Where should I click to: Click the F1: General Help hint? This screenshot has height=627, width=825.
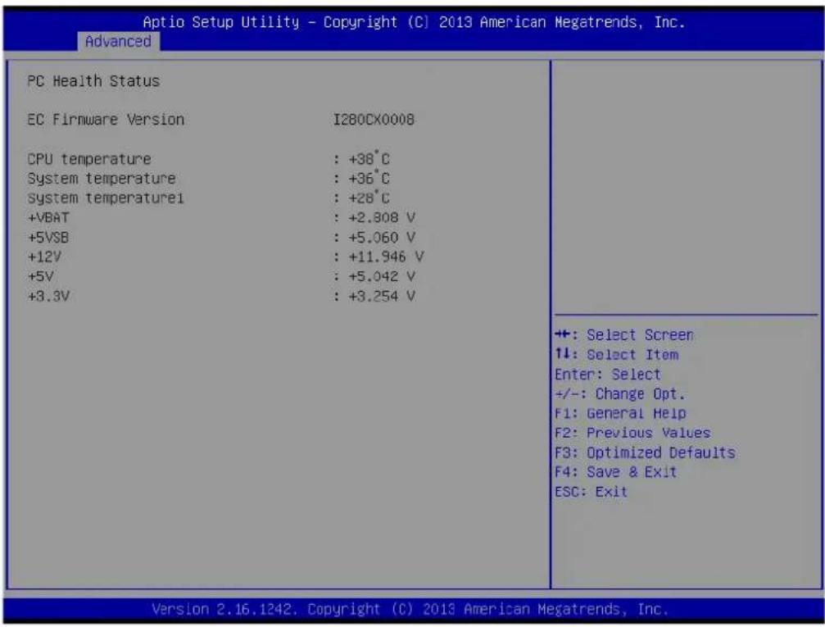pyautogui.click(x=620, y=413)
